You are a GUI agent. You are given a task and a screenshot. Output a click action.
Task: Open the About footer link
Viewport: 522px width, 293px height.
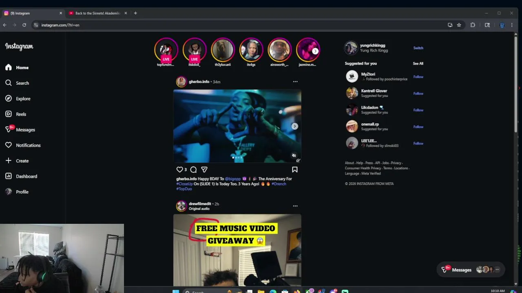(349, 163)
